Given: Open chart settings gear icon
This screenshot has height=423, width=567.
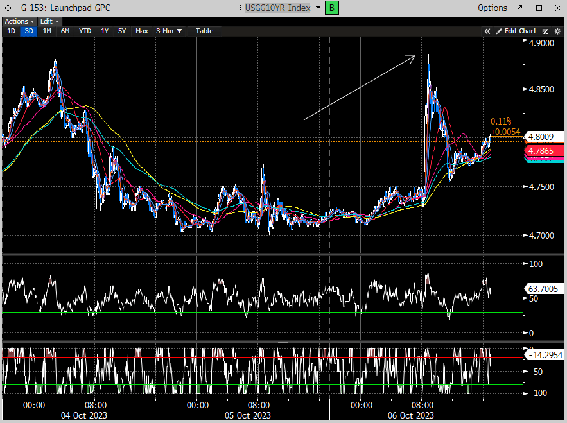Looking at the screenshot, I should click(557, 31).
